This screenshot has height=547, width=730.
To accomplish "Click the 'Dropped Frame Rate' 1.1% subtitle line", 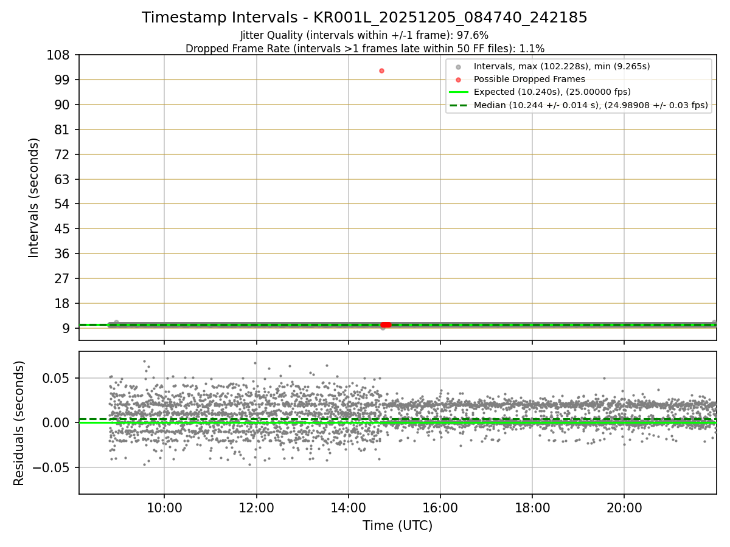I will [x=364, y=49].
